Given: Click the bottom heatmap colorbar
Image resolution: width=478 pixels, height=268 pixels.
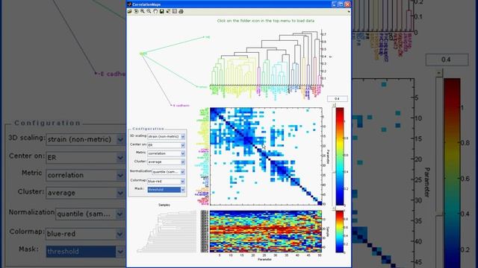Looking at the screenshot, I should click(x=340, y=232).
